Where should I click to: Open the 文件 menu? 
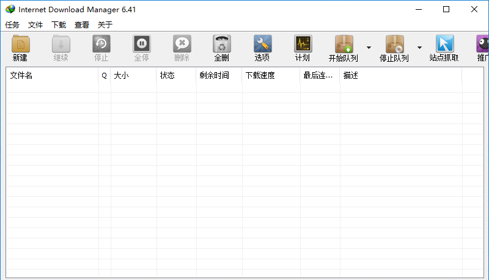coord(35,24)
